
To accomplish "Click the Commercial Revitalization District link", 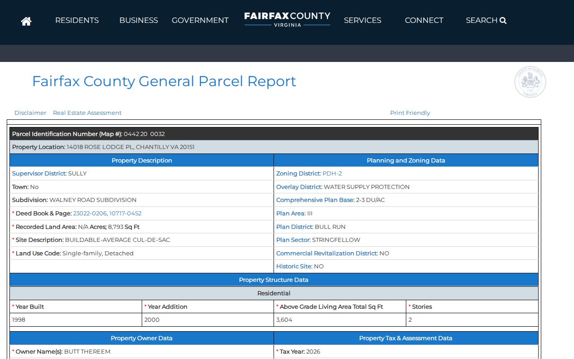I will (327, 254).
